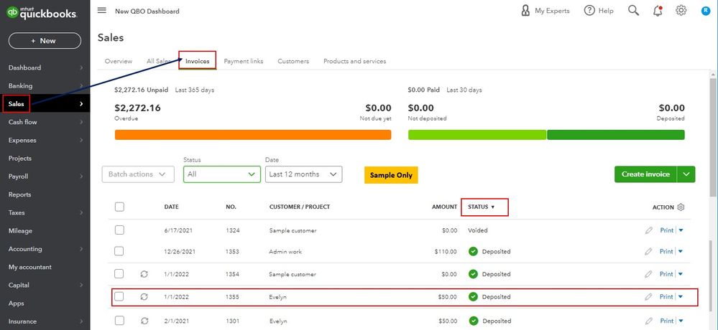Open the settings gear in header
The width and height of the screenshot is (718, 330).
pyautogui.click(x=681, y=11)
